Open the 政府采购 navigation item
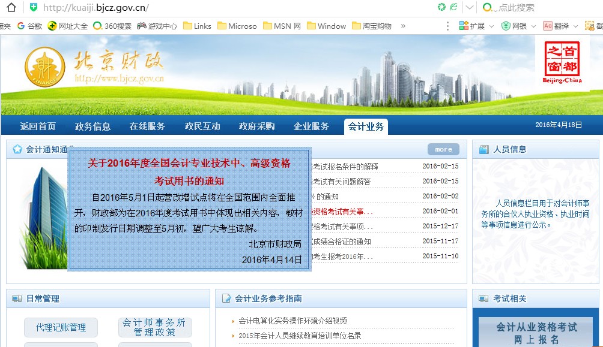 [x=256, y=126]
